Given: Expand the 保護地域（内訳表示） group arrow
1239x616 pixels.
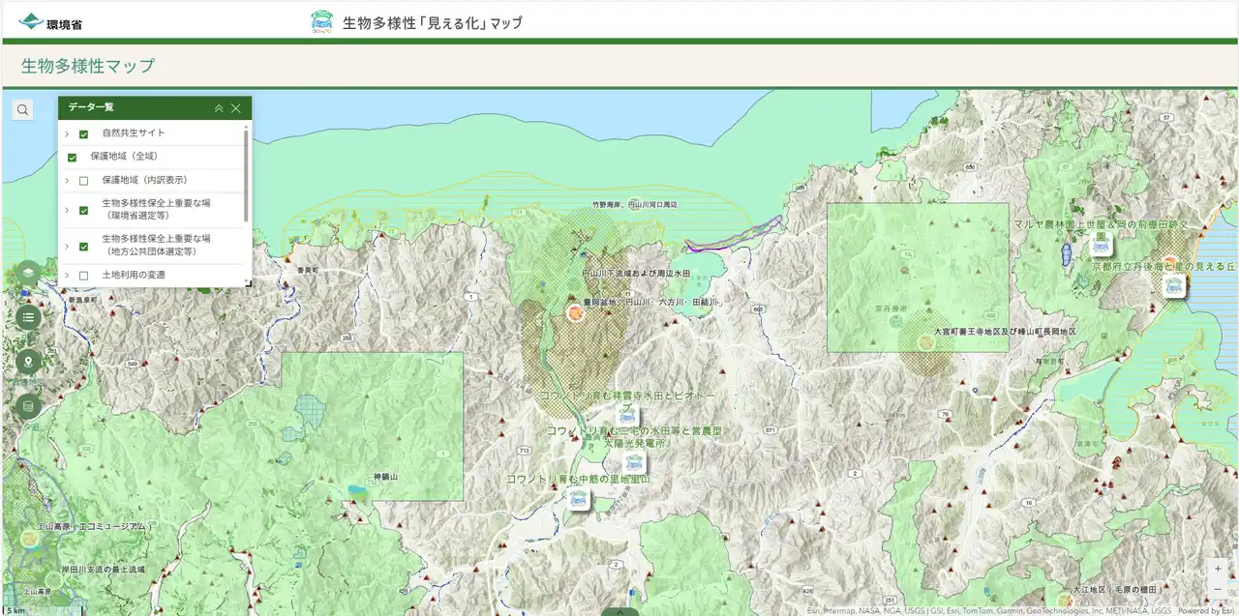Looking at the screenshot, I should coord(67,181).
